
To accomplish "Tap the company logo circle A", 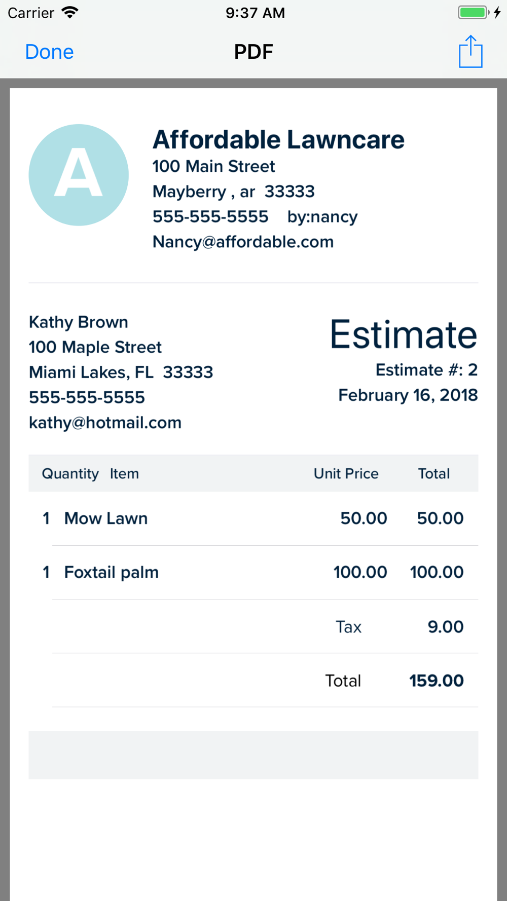I will click(79, 175).
